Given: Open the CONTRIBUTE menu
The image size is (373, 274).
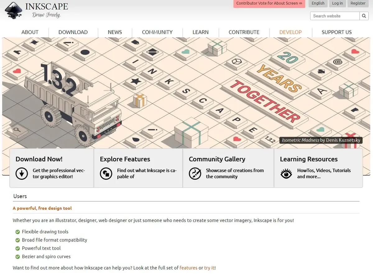Looking at the screenshot, I should click(244, 32).
